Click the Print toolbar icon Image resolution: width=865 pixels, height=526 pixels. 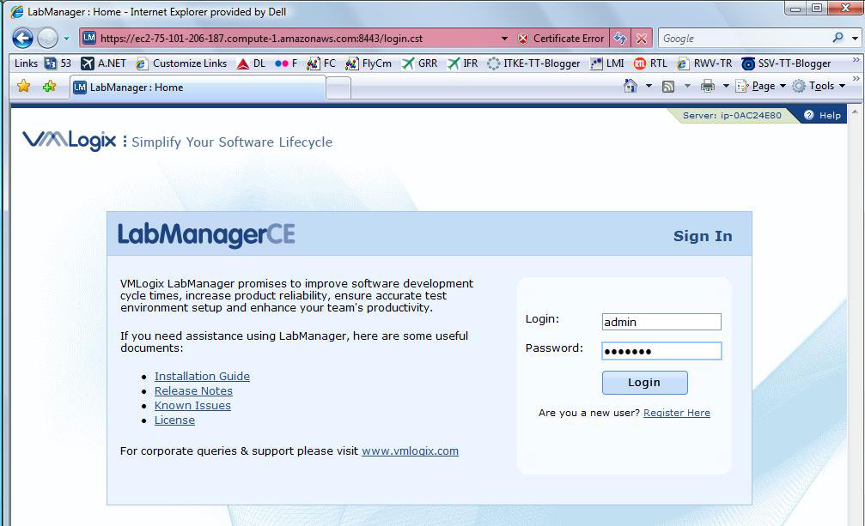pos(708,86)
